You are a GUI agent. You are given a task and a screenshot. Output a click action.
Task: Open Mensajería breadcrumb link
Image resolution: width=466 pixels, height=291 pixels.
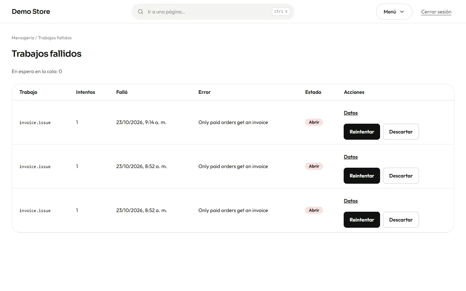23,38
